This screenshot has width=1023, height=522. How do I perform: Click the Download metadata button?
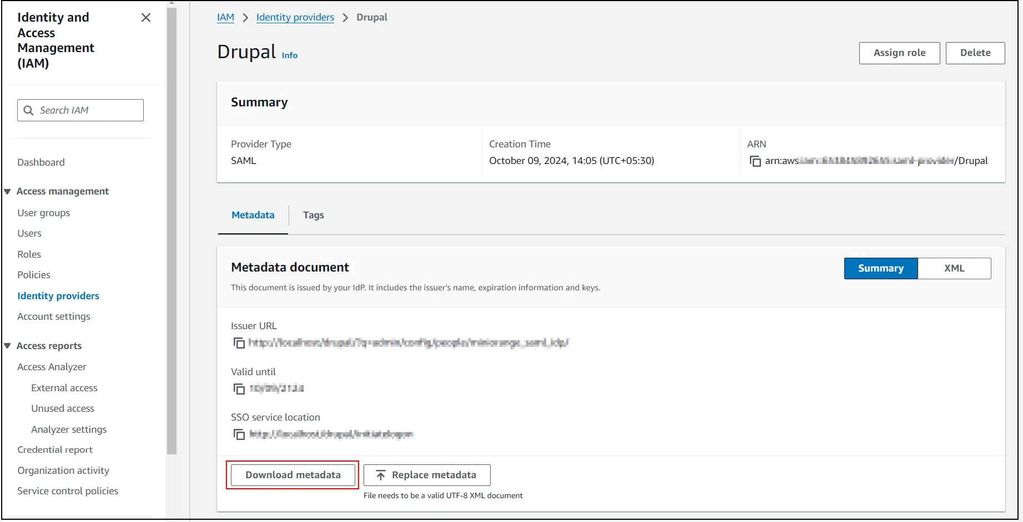click(293, 475)
